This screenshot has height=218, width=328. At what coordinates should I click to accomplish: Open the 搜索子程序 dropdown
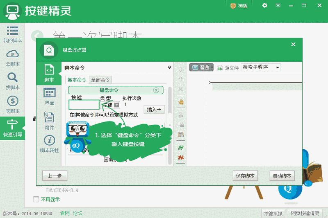pyautogui.click(x=261, y=67)
